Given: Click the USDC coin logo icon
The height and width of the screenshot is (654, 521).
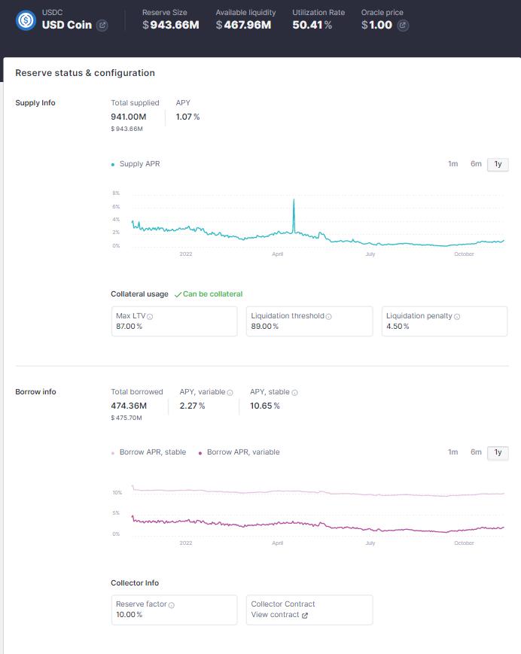Looking at the screenshot, I should (26, 20).
